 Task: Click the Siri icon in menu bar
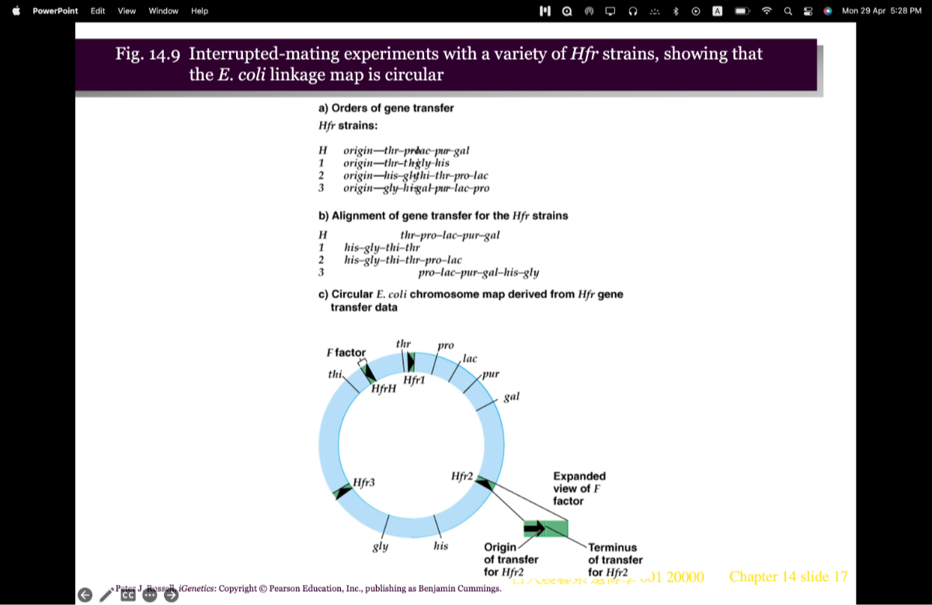pos(828,11)
